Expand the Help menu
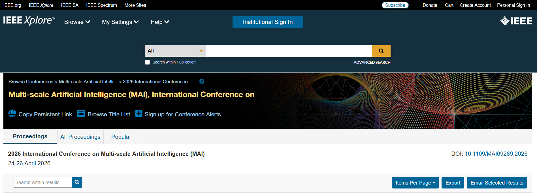This screenshot has width=537, height=193. coord(160,22)
